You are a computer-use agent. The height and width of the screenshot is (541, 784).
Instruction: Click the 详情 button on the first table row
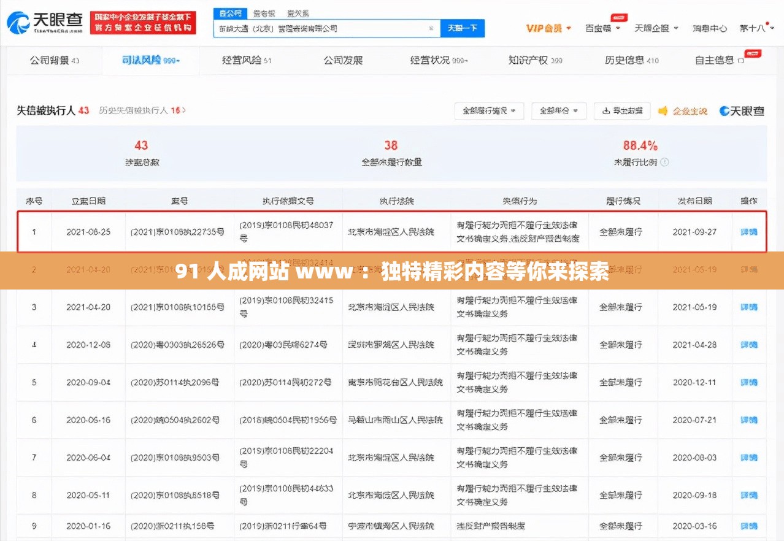pyautogui.click(x=748, y=232)
